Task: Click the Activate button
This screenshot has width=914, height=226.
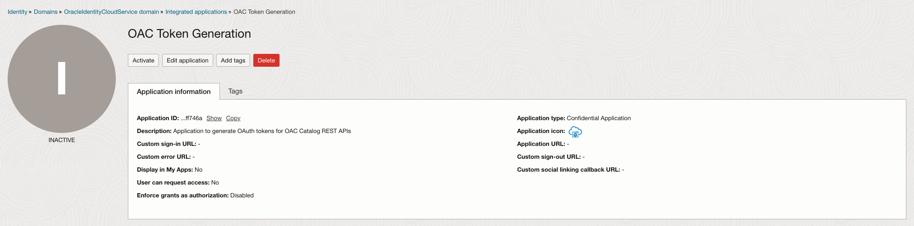Action: pos(143,61)
